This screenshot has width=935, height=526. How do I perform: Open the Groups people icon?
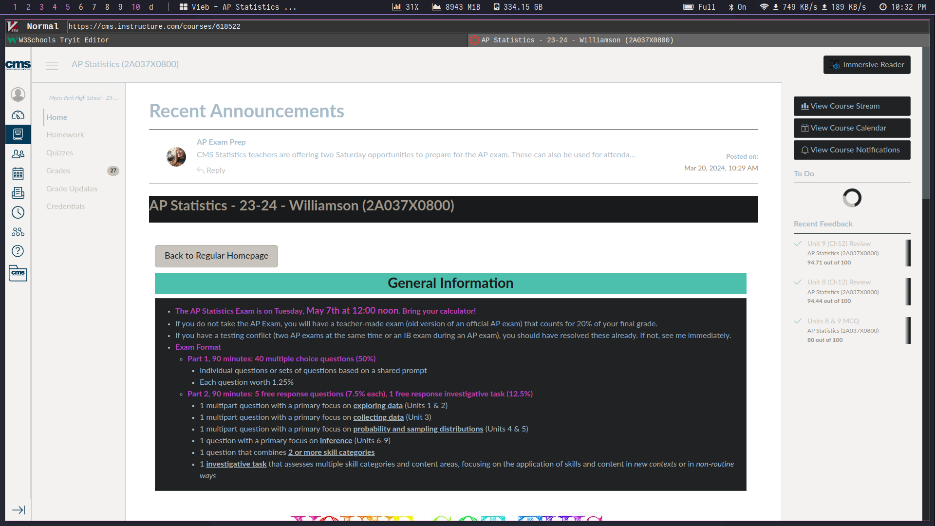point(18,154)
